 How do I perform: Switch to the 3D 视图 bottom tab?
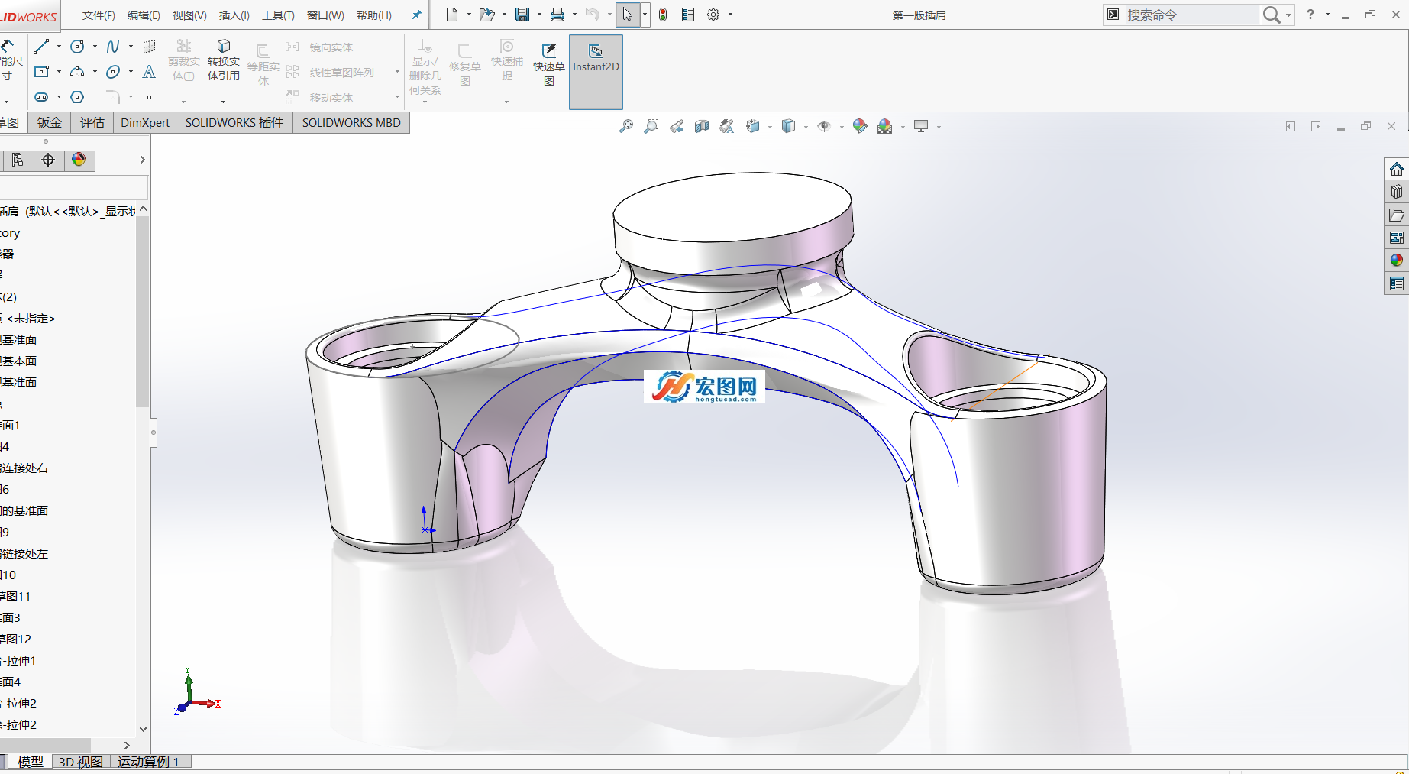pyautogui.click(x=81, y=762)
